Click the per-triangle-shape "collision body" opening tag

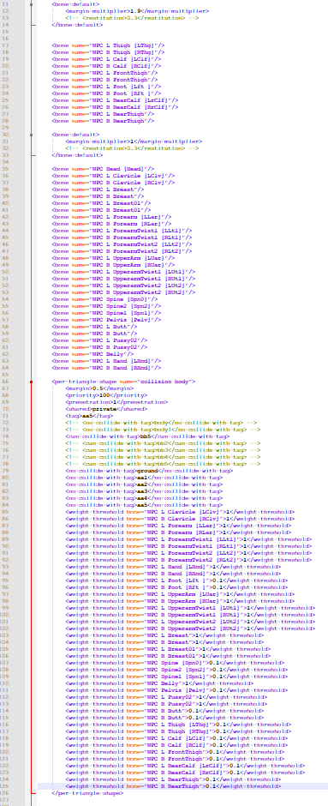[x=123, y=382]
